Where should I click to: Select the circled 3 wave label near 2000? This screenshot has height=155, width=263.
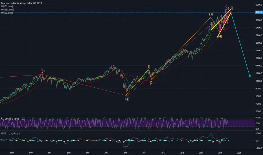[43, 71]
